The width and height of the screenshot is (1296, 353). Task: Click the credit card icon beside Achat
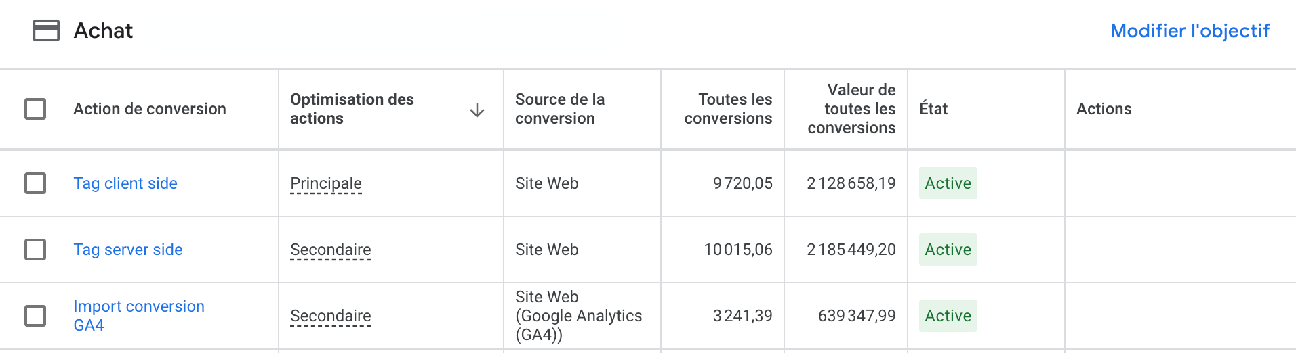pyautogui.click(x=46, y=31)
